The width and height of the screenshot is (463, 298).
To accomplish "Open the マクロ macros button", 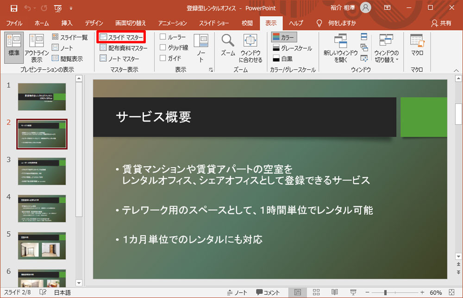I will 417,46.
